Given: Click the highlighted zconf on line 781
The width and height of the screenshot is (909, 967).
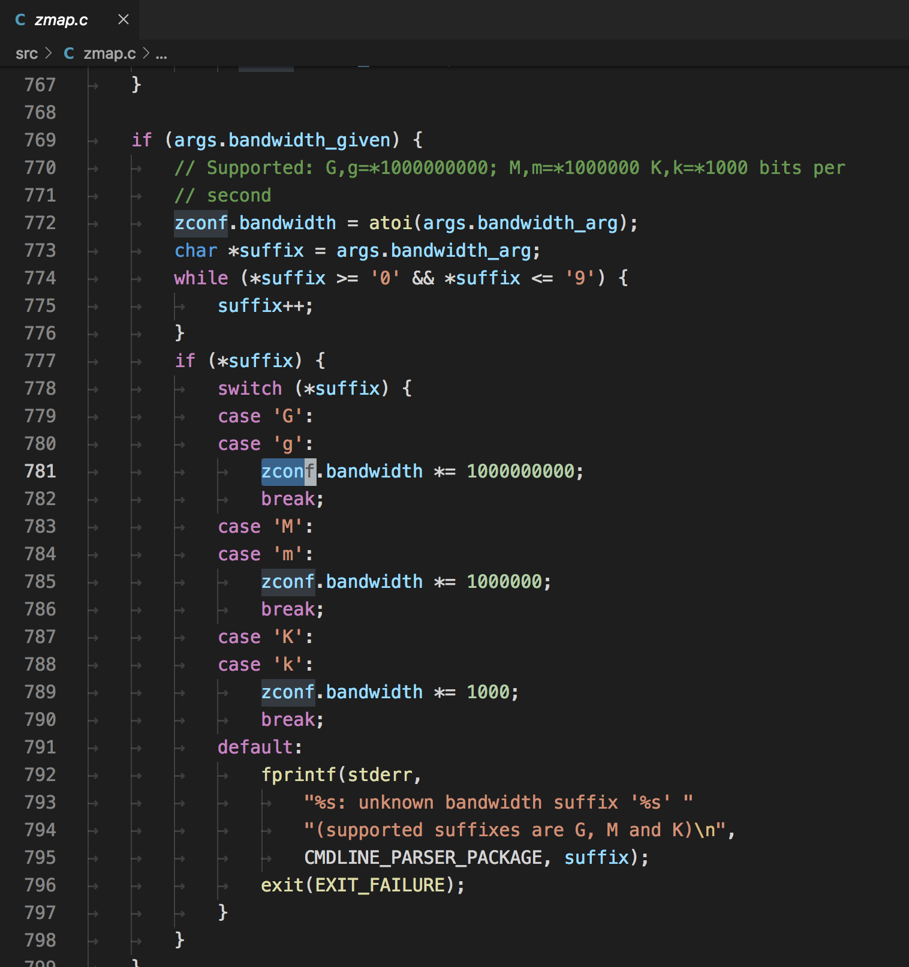Looking at the screenshot, I should (288, 471).
